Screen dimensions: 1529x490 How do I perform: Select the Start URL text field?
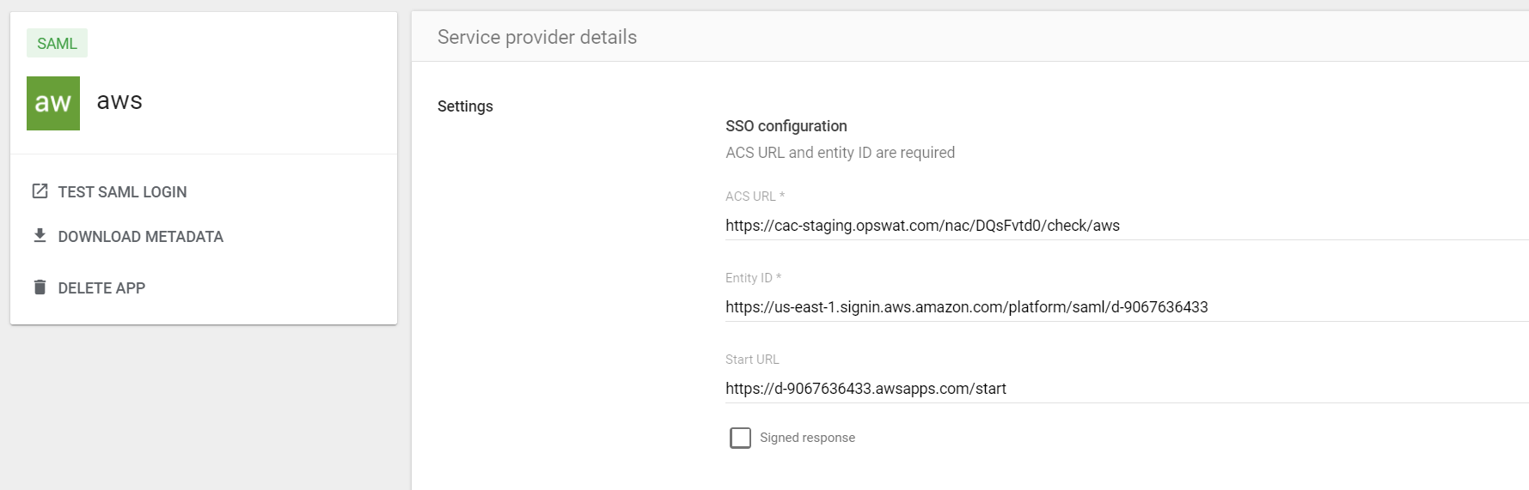(1117, 389)
